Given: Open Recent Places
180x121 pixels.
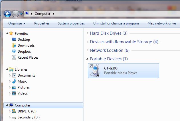Looking at the screenshot, I should (28, 58).
